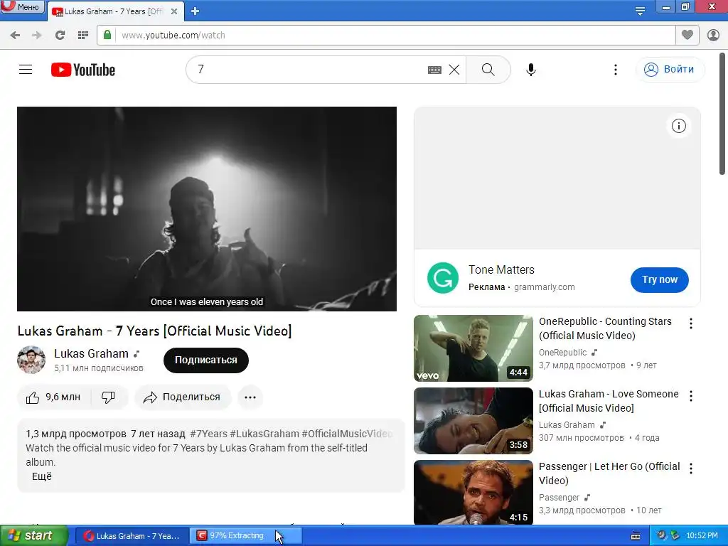
Task: Open Lukas Graham channel avatar
Action: pos(31,360)
